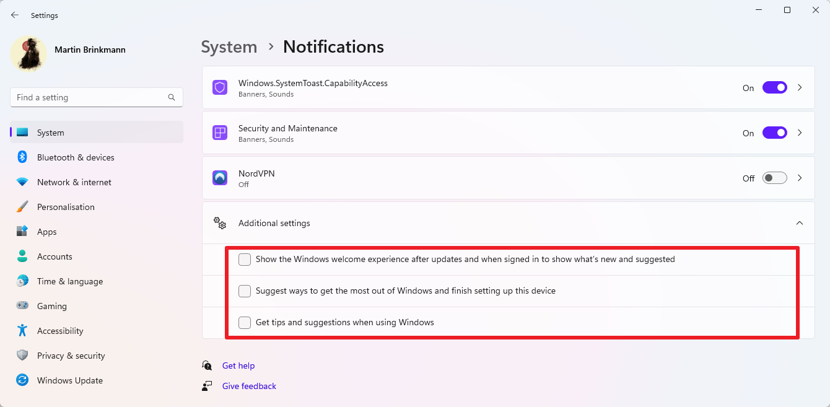Click the Windows Update icon
Image resolution: width=830 pixels, height=407 pixels.
point(22,380)
